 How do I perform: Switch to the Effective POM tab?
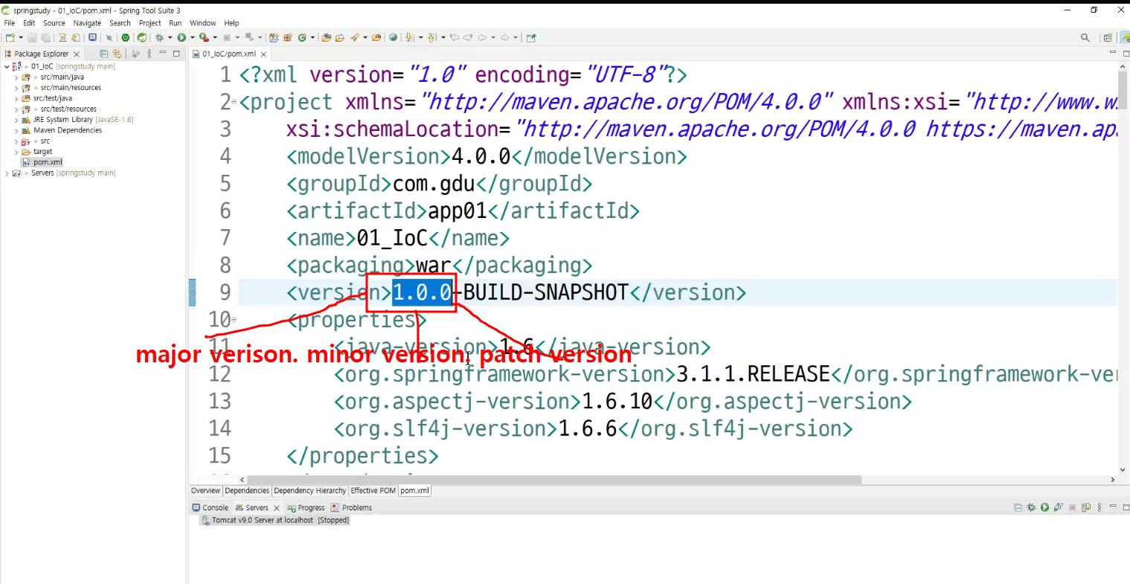pyautogui.click(x=373, y=491)
